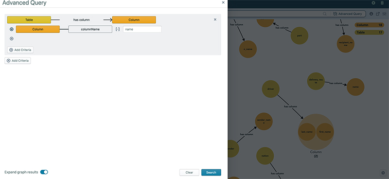Viewport: 389px width, 179px height.
Task: Open the operator selector next to columnName
Action: [118, 29]
